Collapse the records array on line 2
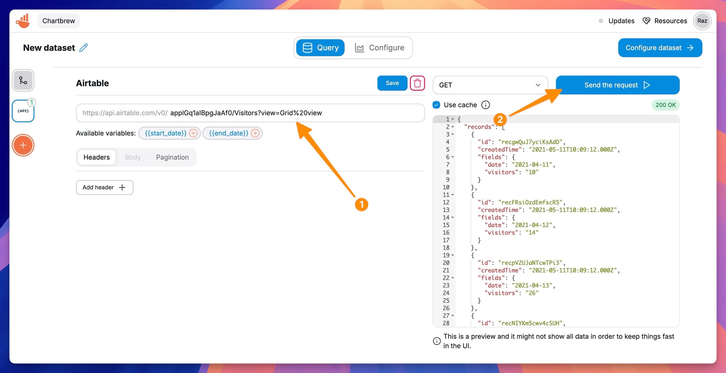726x373 pixels. click(x=453, y=127)
